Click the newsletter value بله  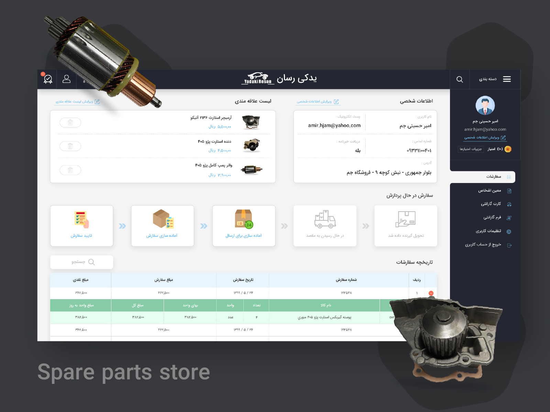pos(358,150)
